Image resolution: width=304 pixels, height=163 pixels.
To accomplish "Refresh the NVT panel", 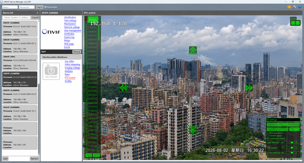I will pos(77,52).
